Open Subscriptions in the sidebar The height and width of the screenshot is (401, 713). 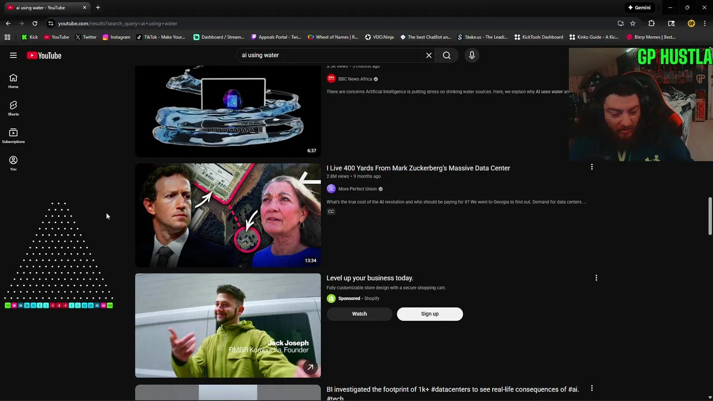(x=13, y=136)
